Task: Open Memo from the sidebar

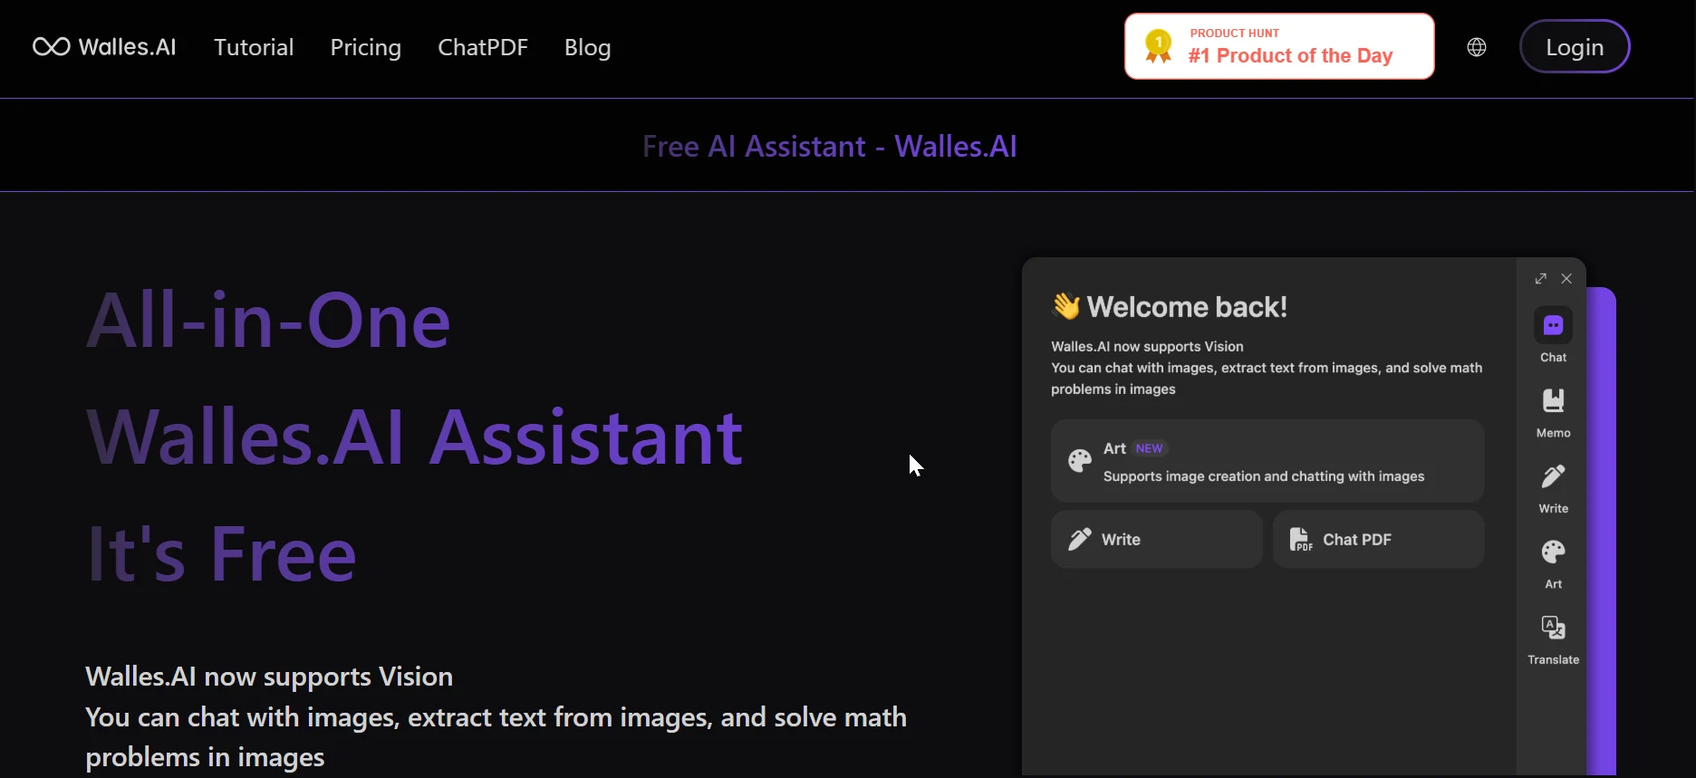Action: [1554, 413]
